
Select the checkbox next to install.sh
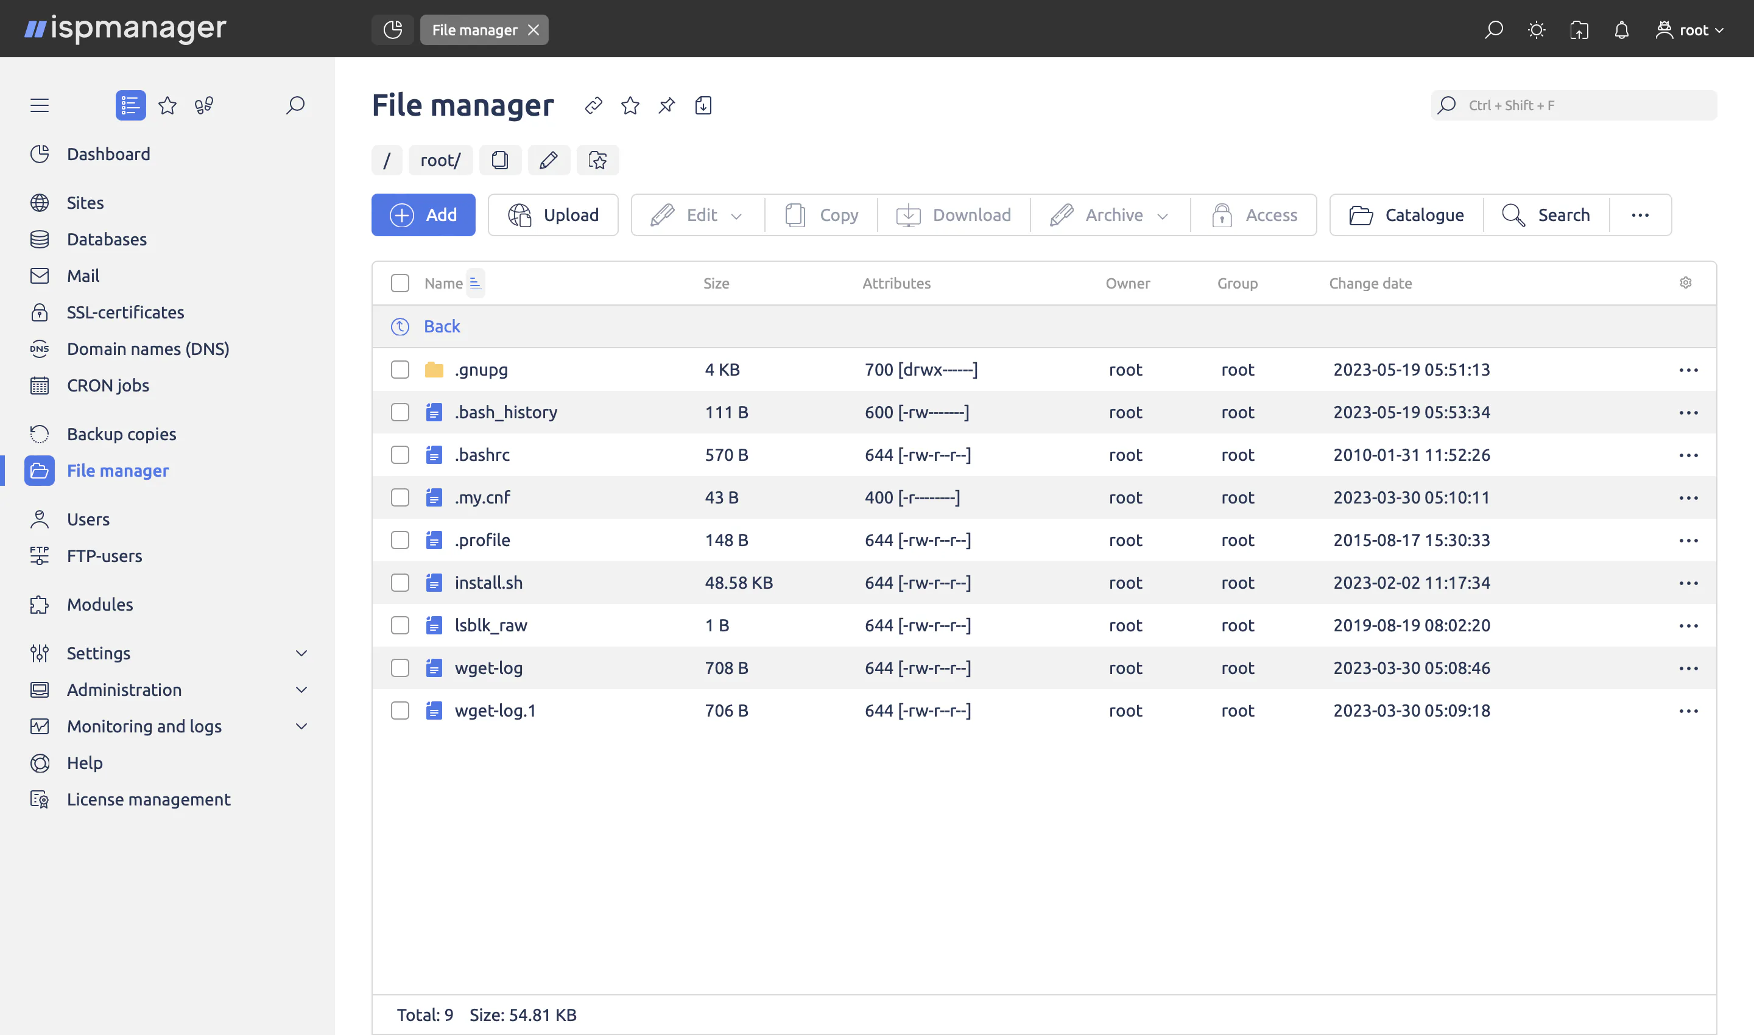point(400,583)
